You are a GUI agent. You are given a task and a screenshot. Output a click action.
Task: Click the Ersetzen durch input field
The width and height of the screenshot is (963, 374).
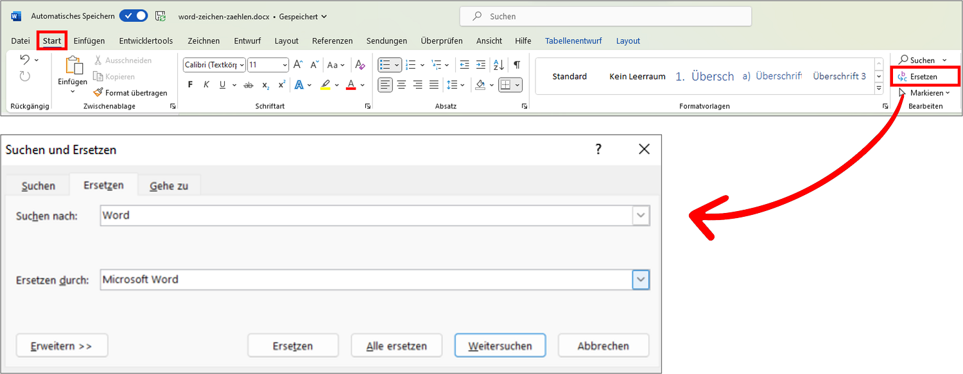[x=367, y=280]
